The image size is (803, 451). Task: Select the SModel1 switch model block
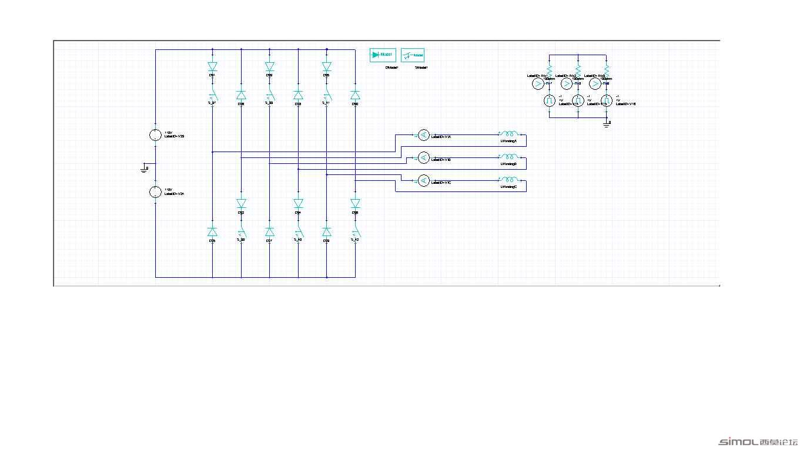click(x=413, y=55)
